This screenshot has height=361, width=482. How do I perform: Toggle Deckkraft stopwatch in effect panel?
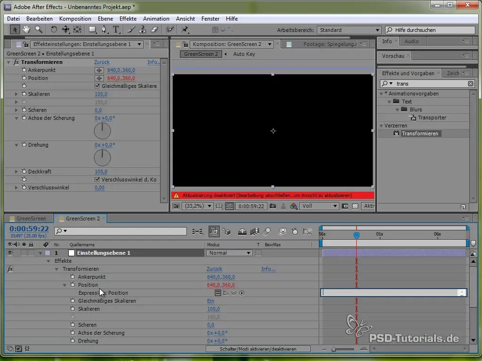pos(24,172)
